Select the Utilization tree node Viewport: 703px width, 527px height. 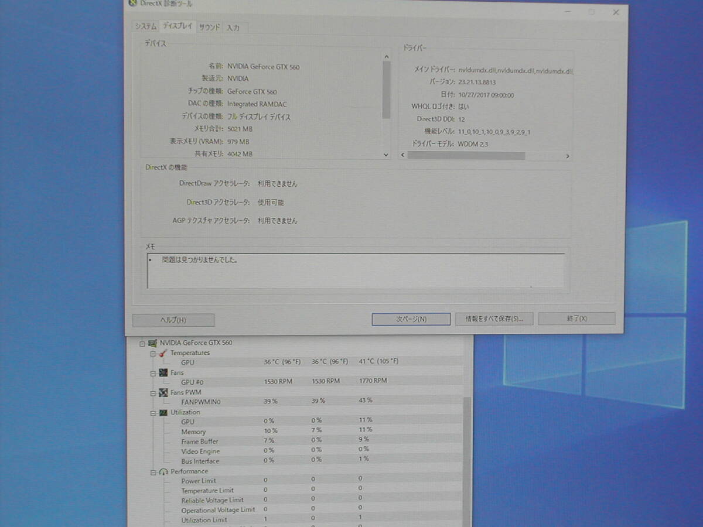click(x=185, y=412)
